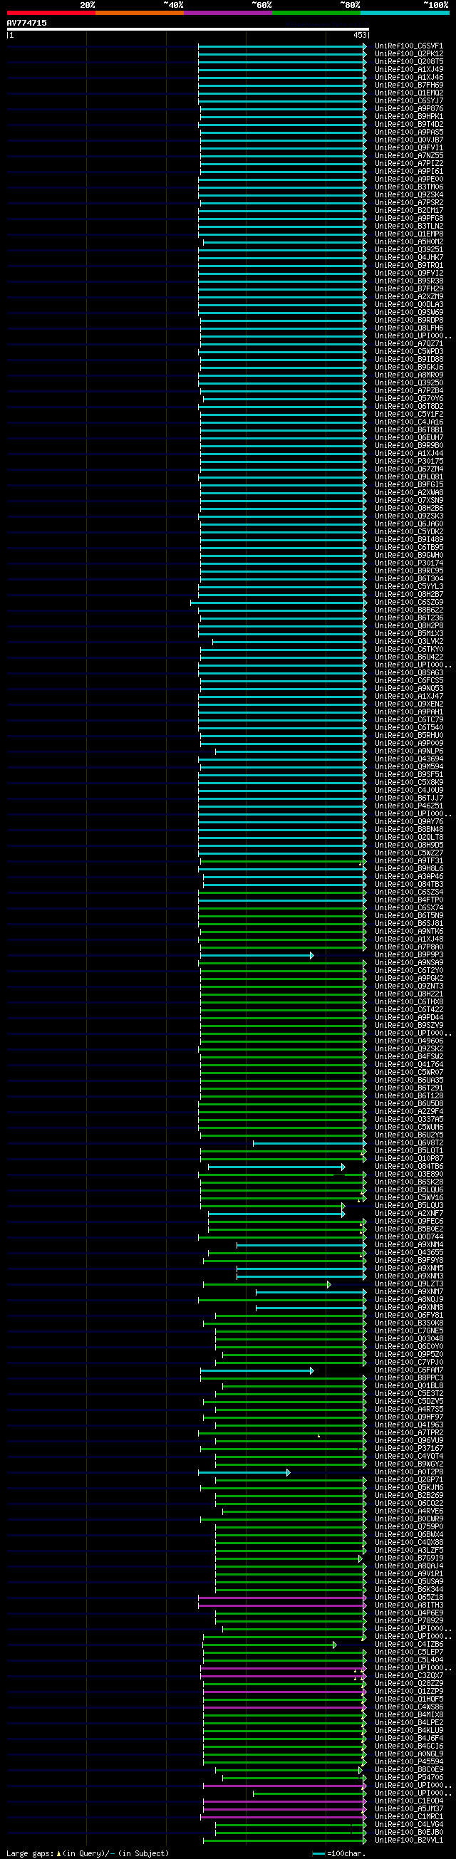Open hit UniRef100_Q2PK12
The height and width of the screenshot is (1859, 456).
click(409, 53)
